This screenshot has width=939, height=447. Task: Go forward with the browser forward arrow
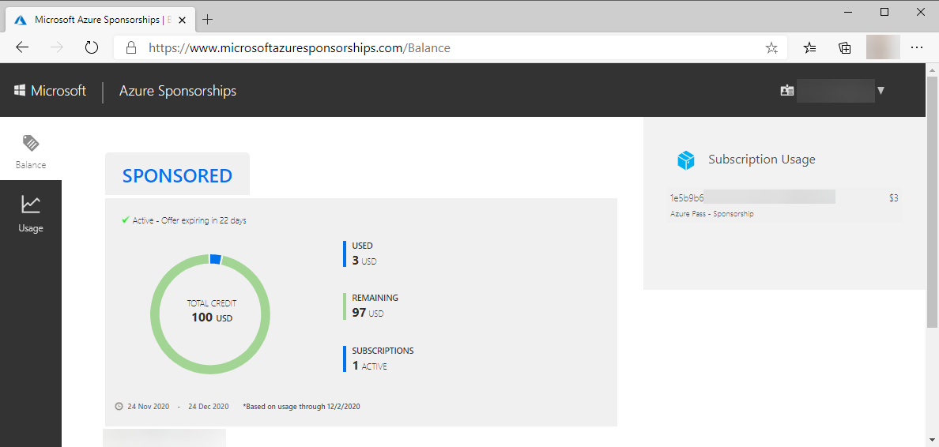[57, 48]
